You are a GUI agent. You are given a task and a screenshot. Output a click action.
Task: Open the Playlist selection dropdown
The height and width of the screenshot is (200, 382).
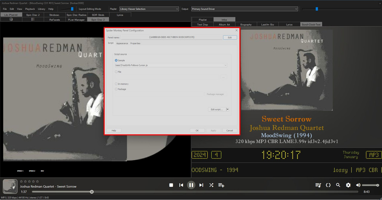149,9
